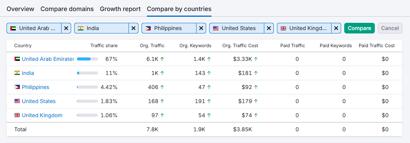The image size is (410, 143).
Task: Open the United Arab country selector
Action: 34,29
